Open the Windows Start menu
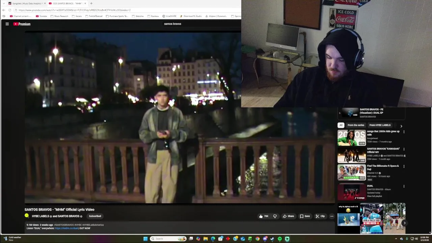The image size is (432, 243). (145, 239)
